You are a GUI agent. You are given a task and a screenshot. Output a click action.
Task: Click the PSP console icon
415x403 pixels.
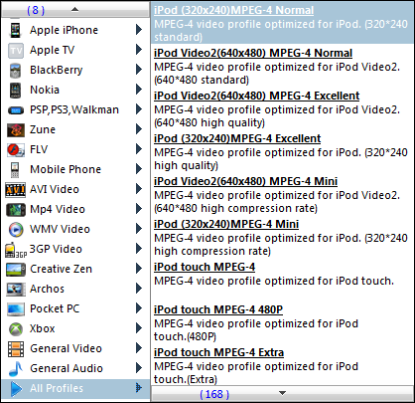tap(16, 110)
